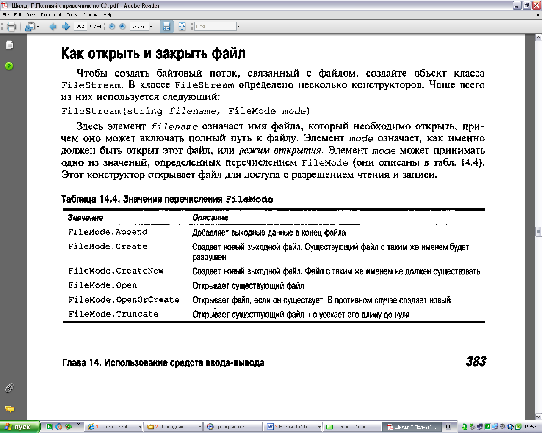
Task: Open the dropdown arrow beside the collaborate icon
Action: coord(38,27)
